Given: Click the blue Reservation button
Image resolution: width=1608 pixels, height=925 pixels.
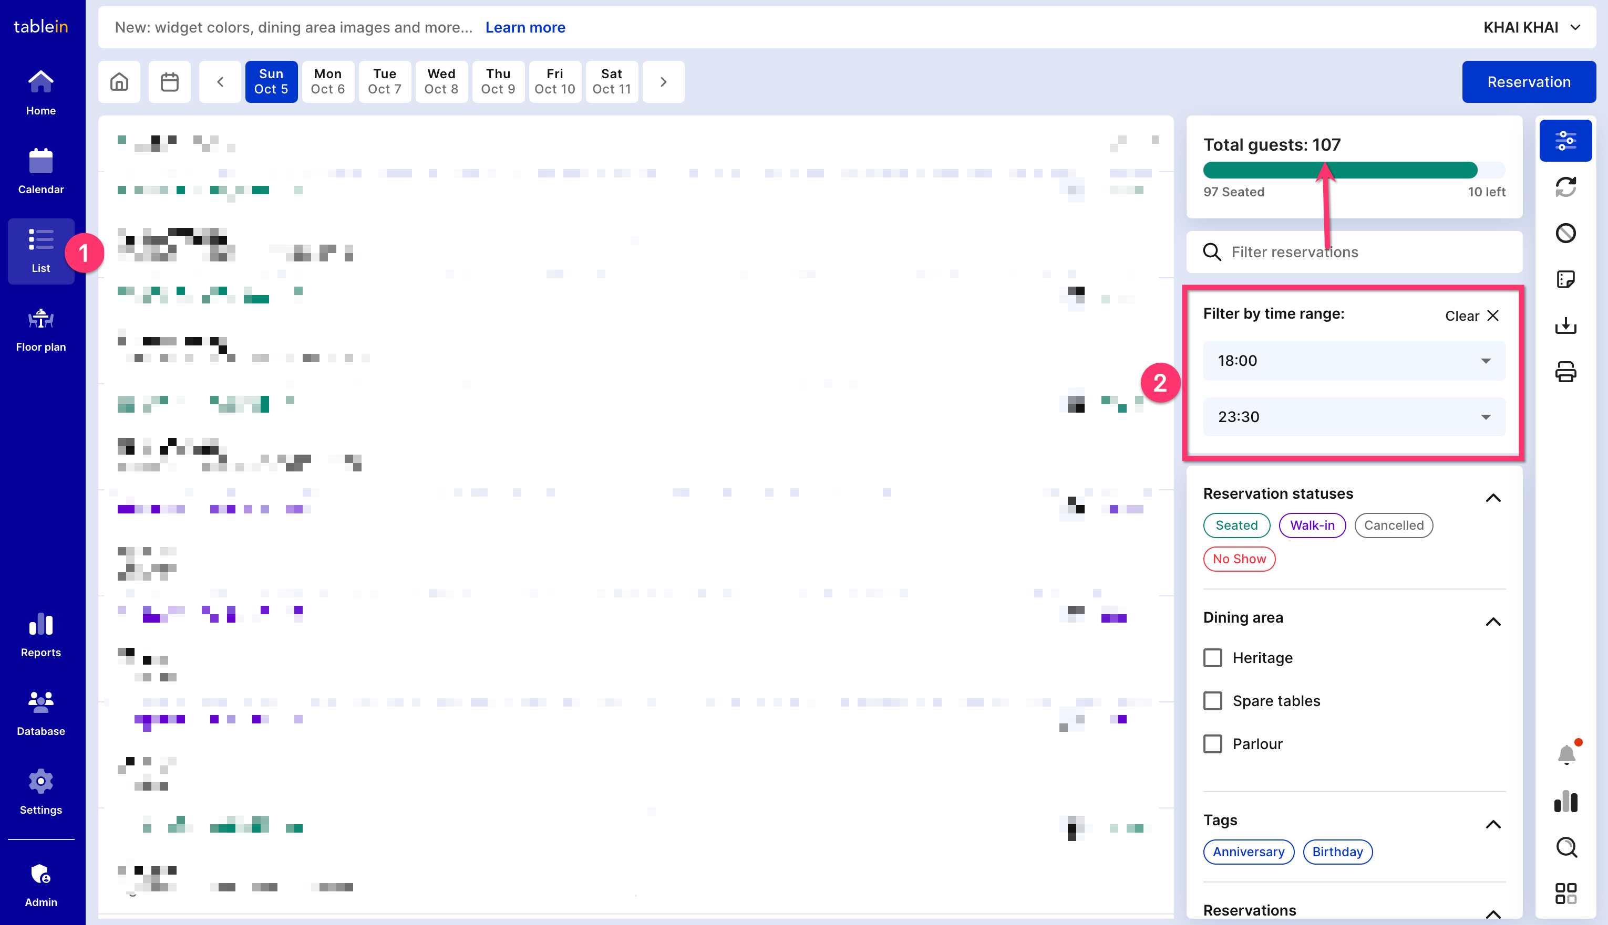Looking at the screenshot, I should (1528, 82).
